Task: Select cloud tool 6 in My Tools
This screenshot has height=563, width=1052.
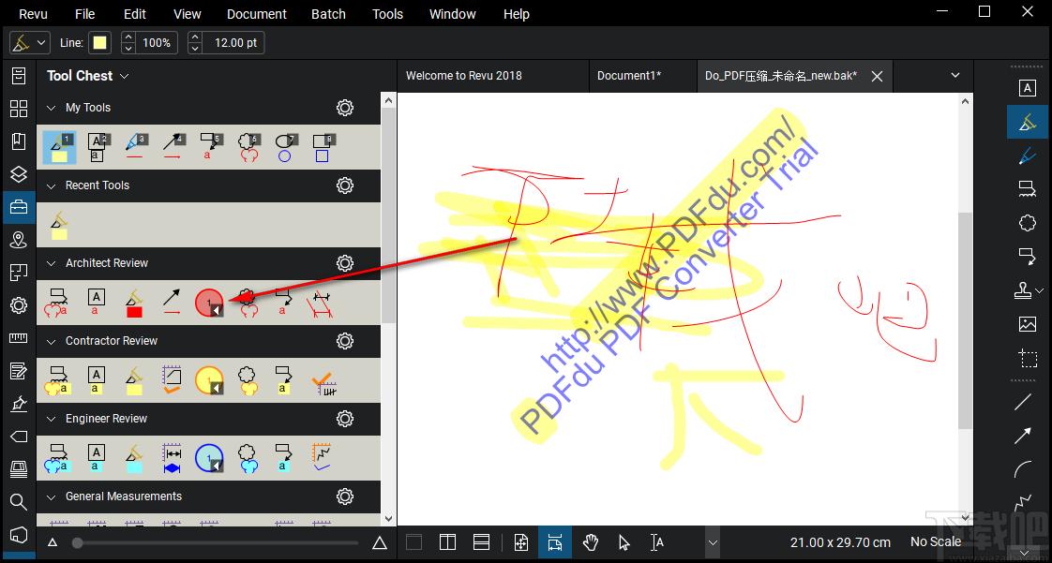Action: point(248,147)
